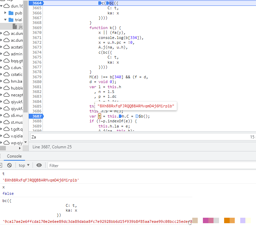256x229 pixels.
Task: Expand the hm.ba domain node
Action: pyautogui.click(x=2, y=81)
